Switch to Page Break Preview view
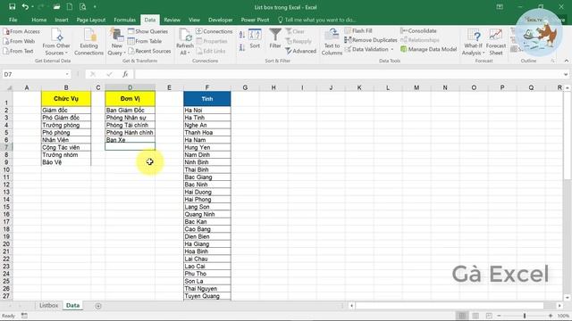This screenshot has height=321, width=572. tap(489, 316)
